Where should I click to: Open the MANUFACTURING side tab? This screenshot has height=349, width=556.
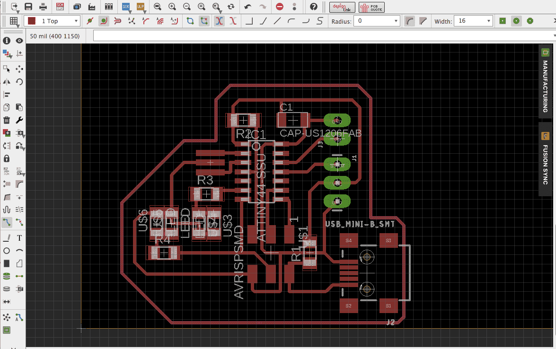(x=545, y=81)
